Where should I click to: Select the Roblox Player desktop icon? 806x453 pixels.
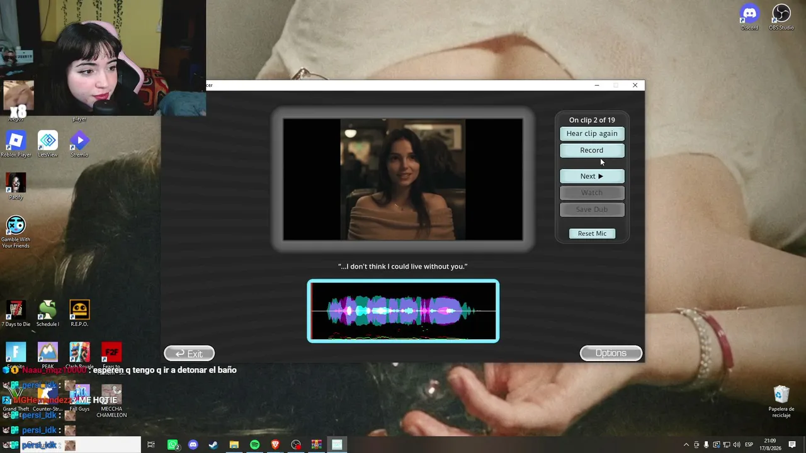pos(16,145)
